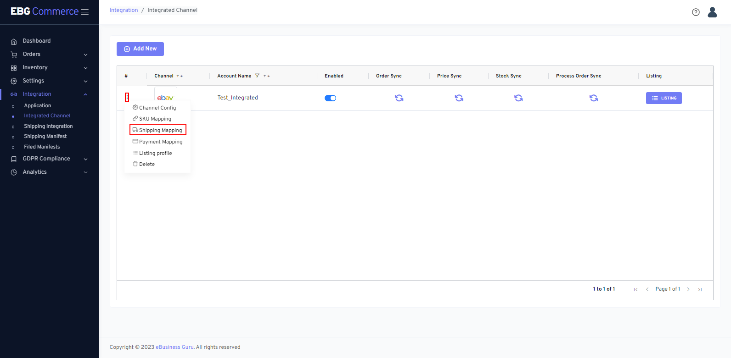Viewport: 731px width, 358px height.
Task: Open the eBusiness Guru footer link
Action: (x=174, y=347)
